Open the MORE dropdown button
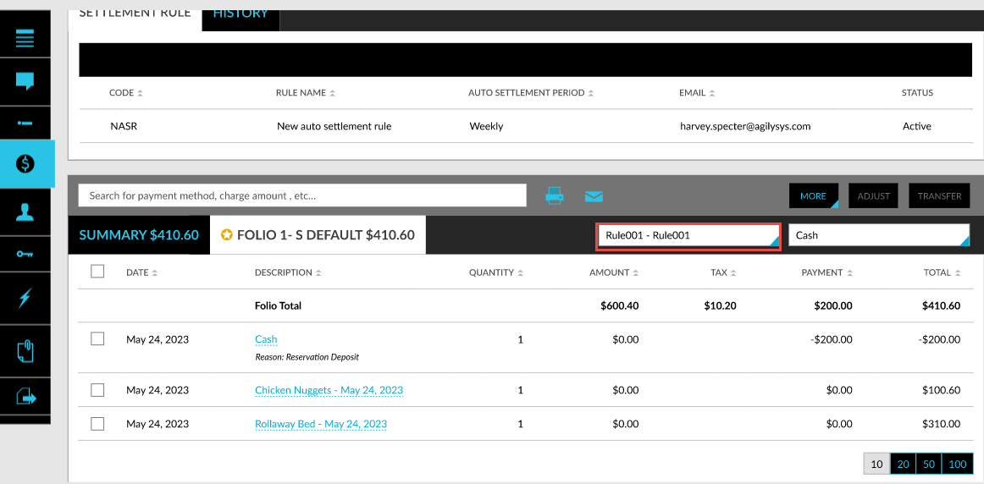 tap(813, 195)
